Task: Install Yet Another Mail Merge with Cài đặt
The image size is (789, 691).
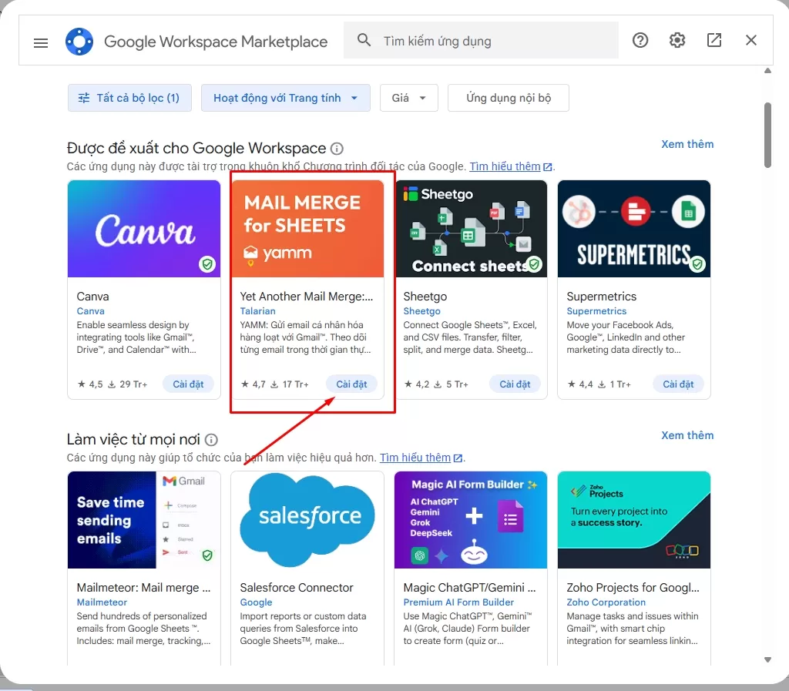Action: coord(351,384)
